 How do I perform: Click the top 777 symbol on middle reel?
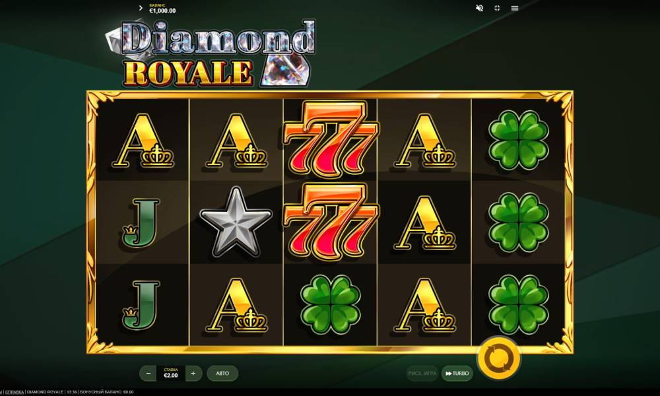(331, 139)
